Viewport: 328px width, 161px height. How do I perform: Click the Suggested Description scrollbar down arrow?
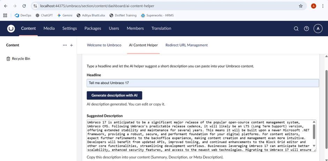314,146
